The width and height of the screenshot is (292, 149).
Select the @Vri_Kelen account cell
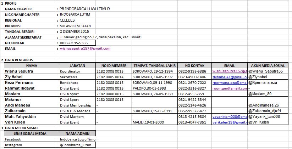click(x=268, y=122)
